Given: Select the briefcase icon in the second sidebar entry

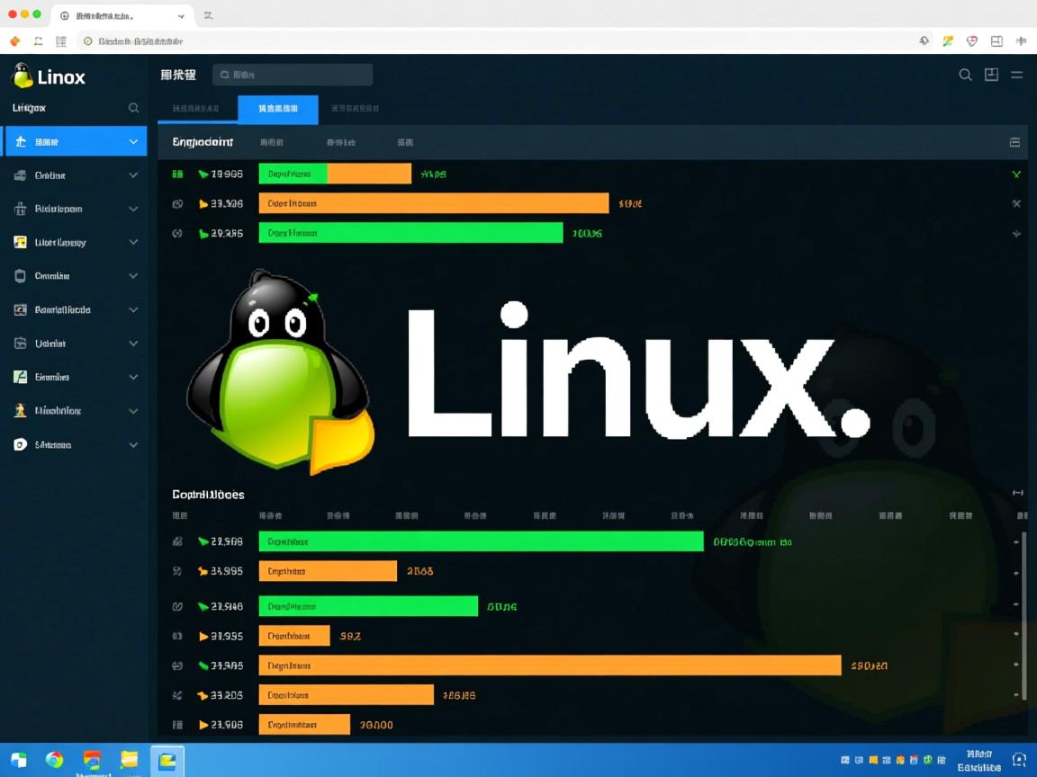Looking at the screenshot, I should [20, 174].
